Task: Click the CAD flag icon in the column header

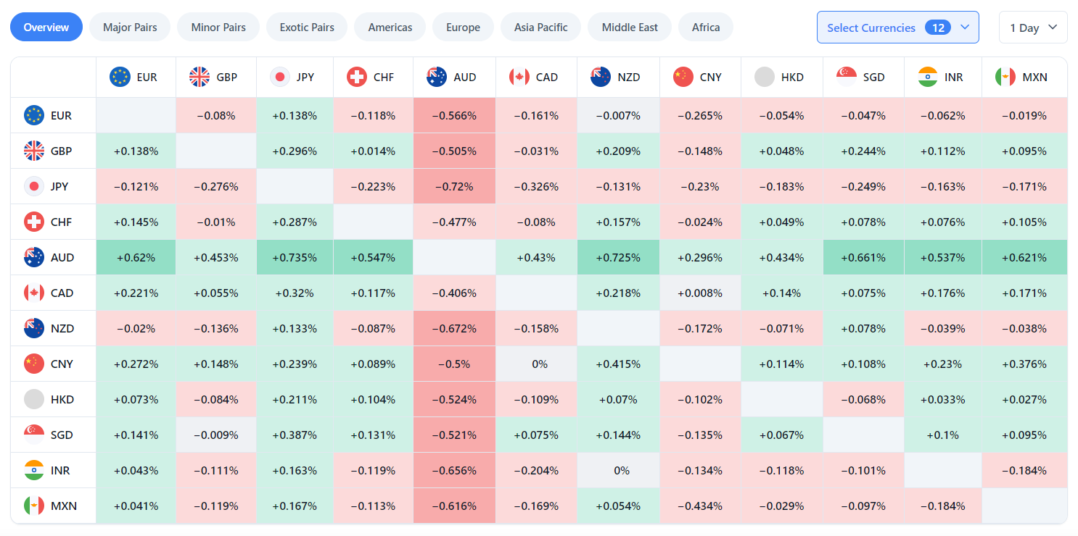Action: coord(519,76)
